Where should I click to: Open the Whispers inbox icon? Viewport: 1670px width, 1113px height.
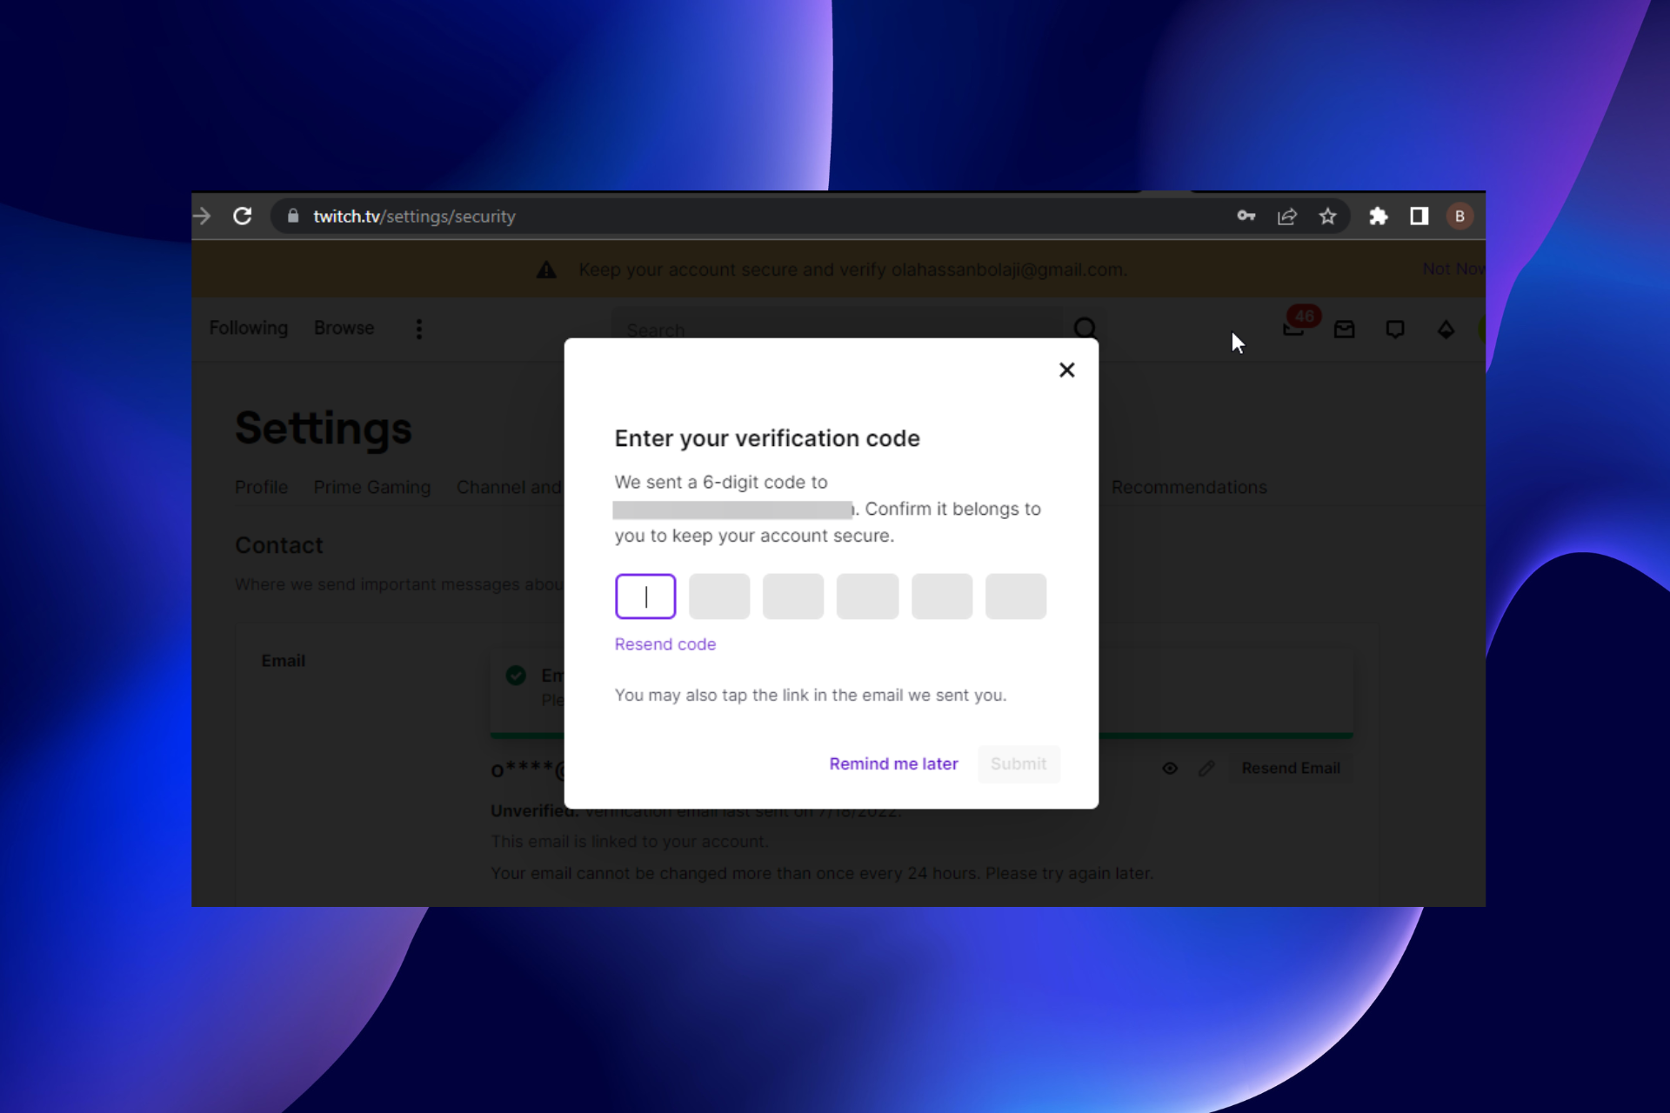pyautogui.click(x=1344, y=330)
